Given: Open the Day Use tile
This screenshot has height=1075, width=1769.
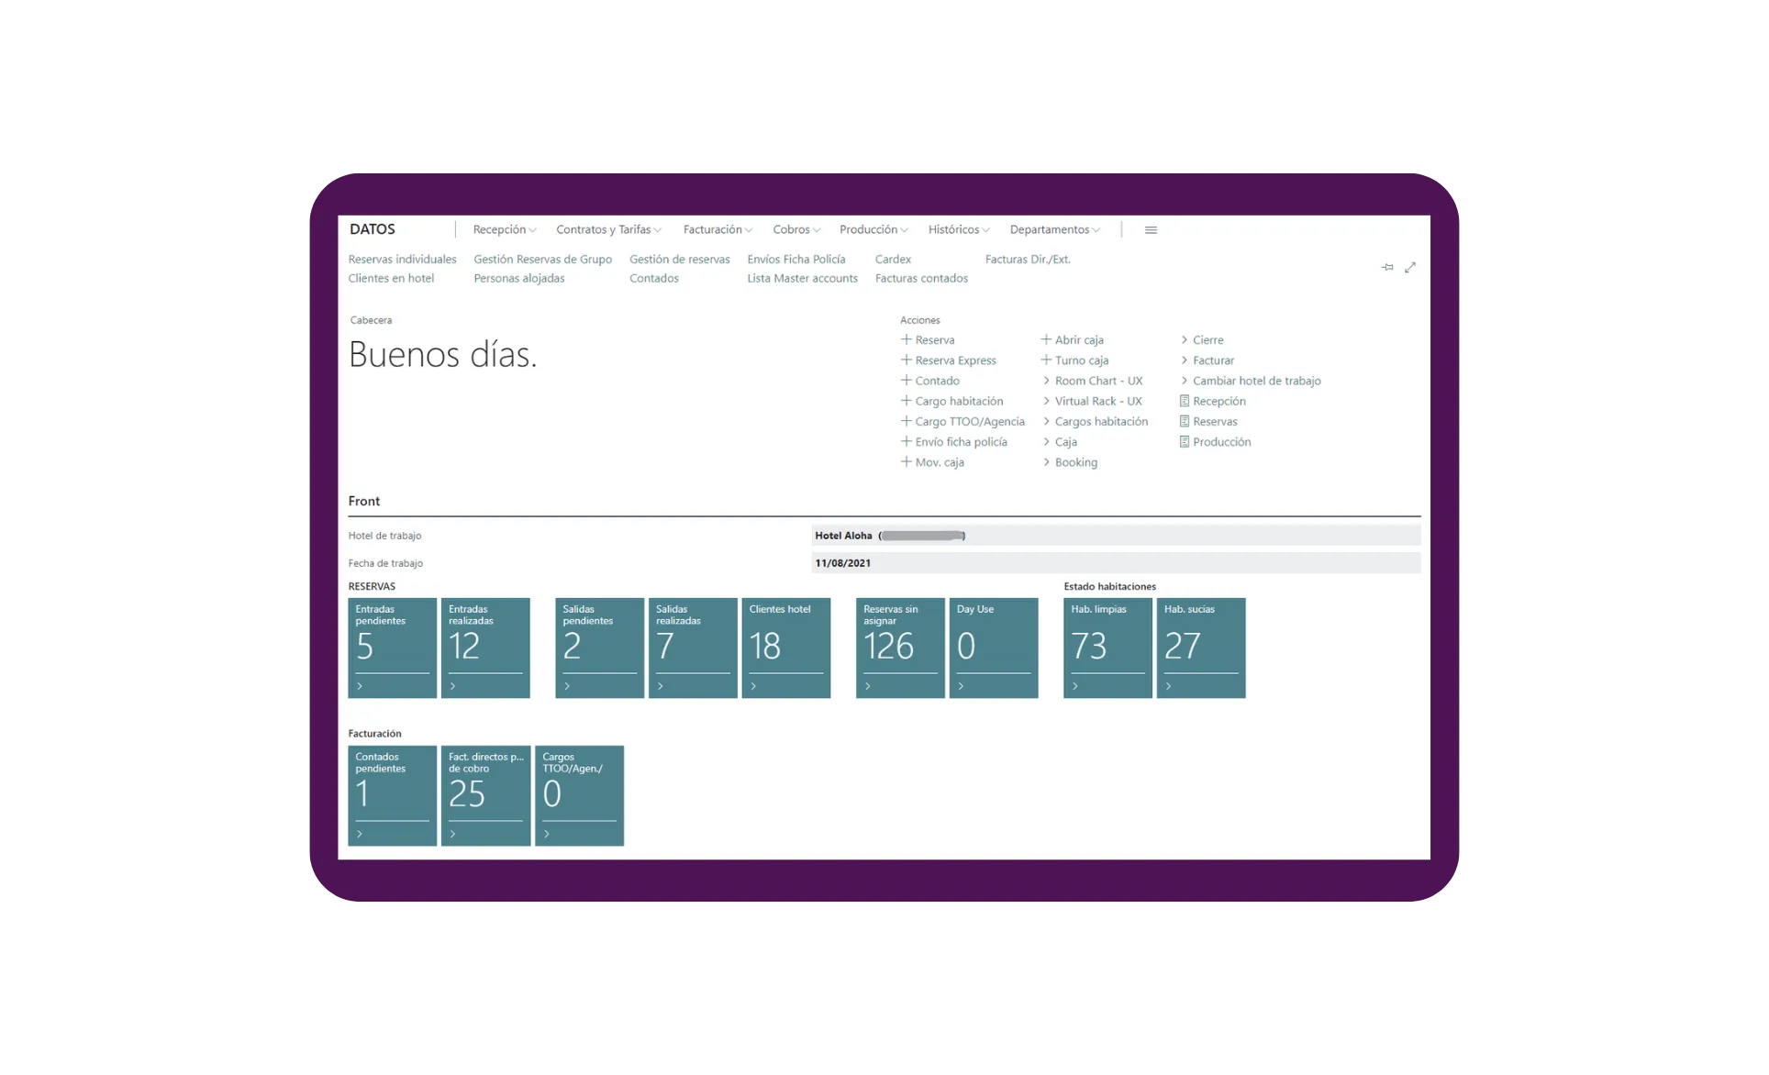Looking at the screenshot, I should (993, 648).
